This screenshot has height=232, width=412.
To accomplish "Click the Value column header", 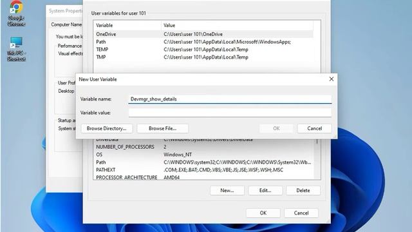I will (x=237, y=25).
